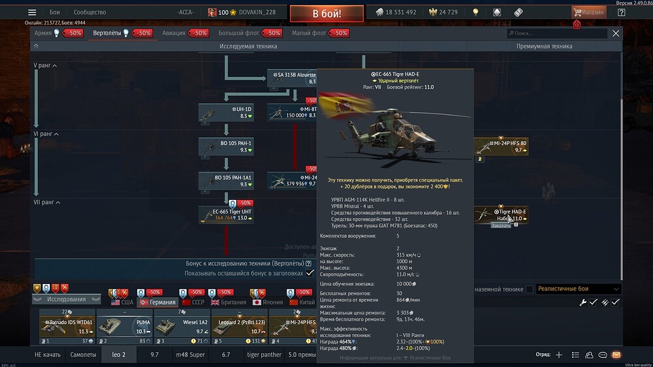653x367 pixels.
Task: Open the hamburger main menu
Action: [32, 12]
